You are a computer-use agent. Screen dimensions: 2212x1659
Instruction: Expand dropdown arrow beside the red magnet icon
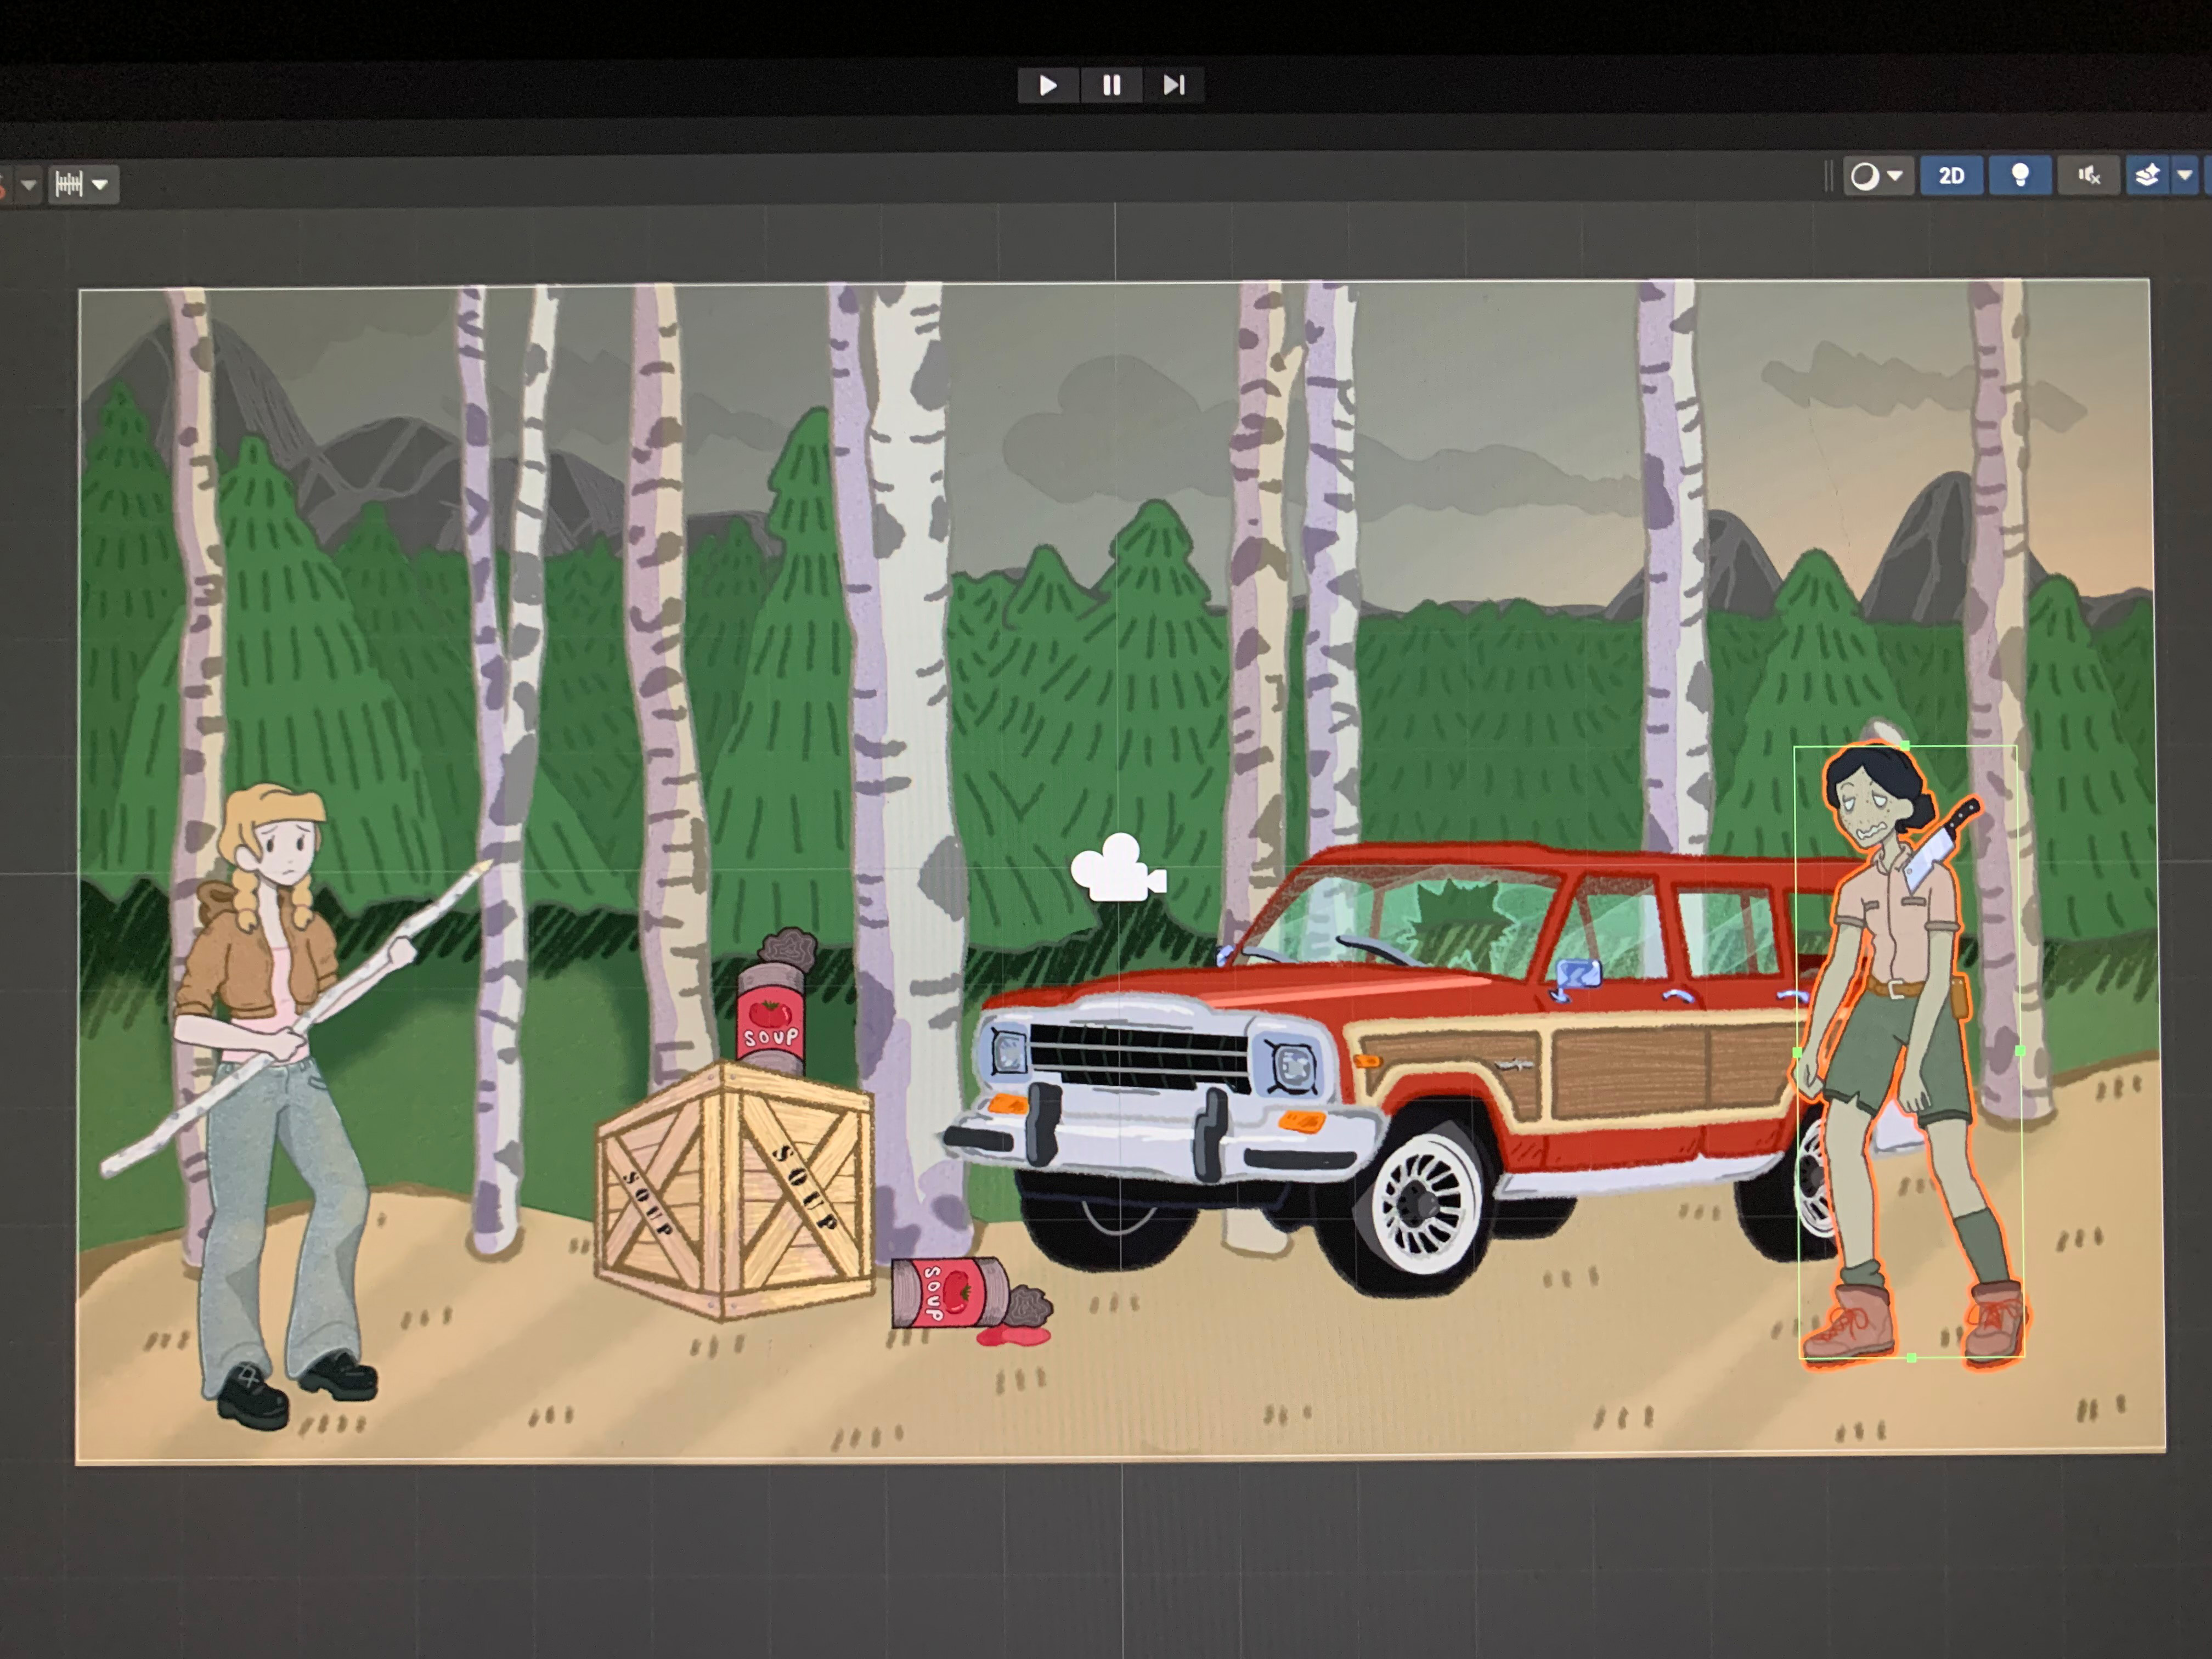(x=29, y=184)
